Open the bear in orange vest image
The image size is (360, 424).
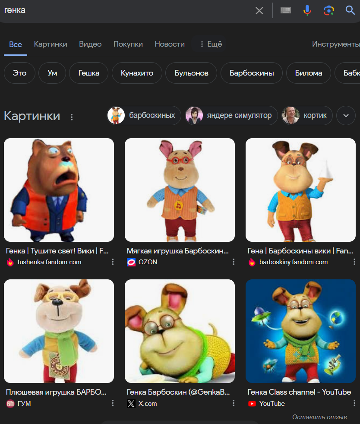(x=59, y=190)
